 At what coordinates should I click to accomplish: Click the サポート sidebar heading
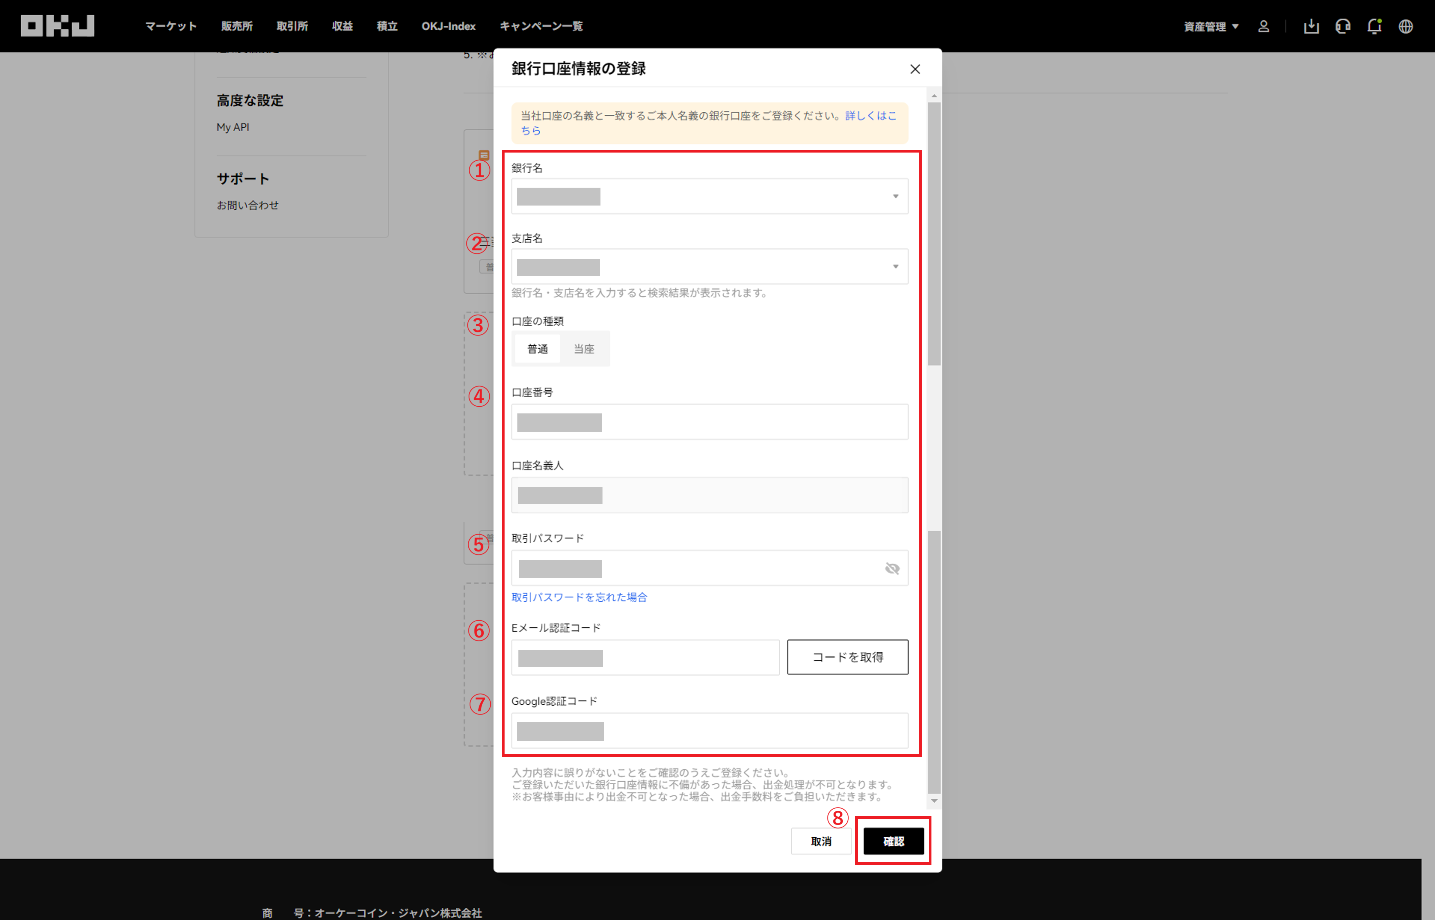click(242, 179)
